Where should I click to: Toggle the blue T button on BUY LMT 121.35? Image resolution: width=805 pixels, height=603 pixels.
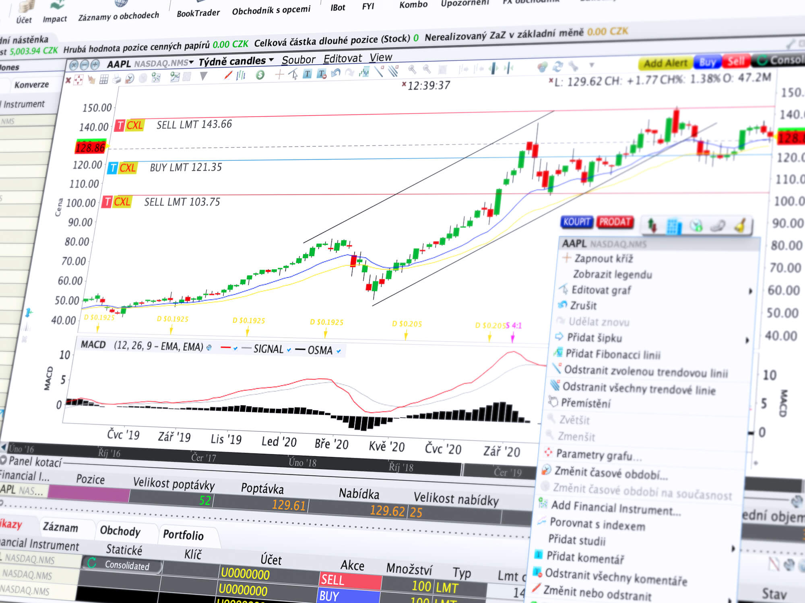point(113,168)
